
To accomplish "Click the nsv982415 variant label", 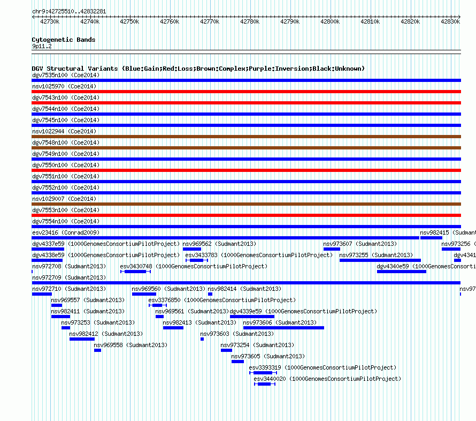I will (x=448, y=232).
